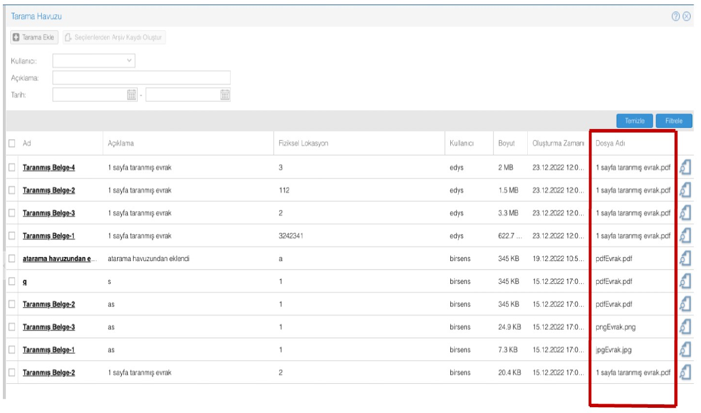Image resolution: width=701 pixels, height=413 pixels.
Task: Click document icon for location 3242341 row
Action: coord(686,236)
